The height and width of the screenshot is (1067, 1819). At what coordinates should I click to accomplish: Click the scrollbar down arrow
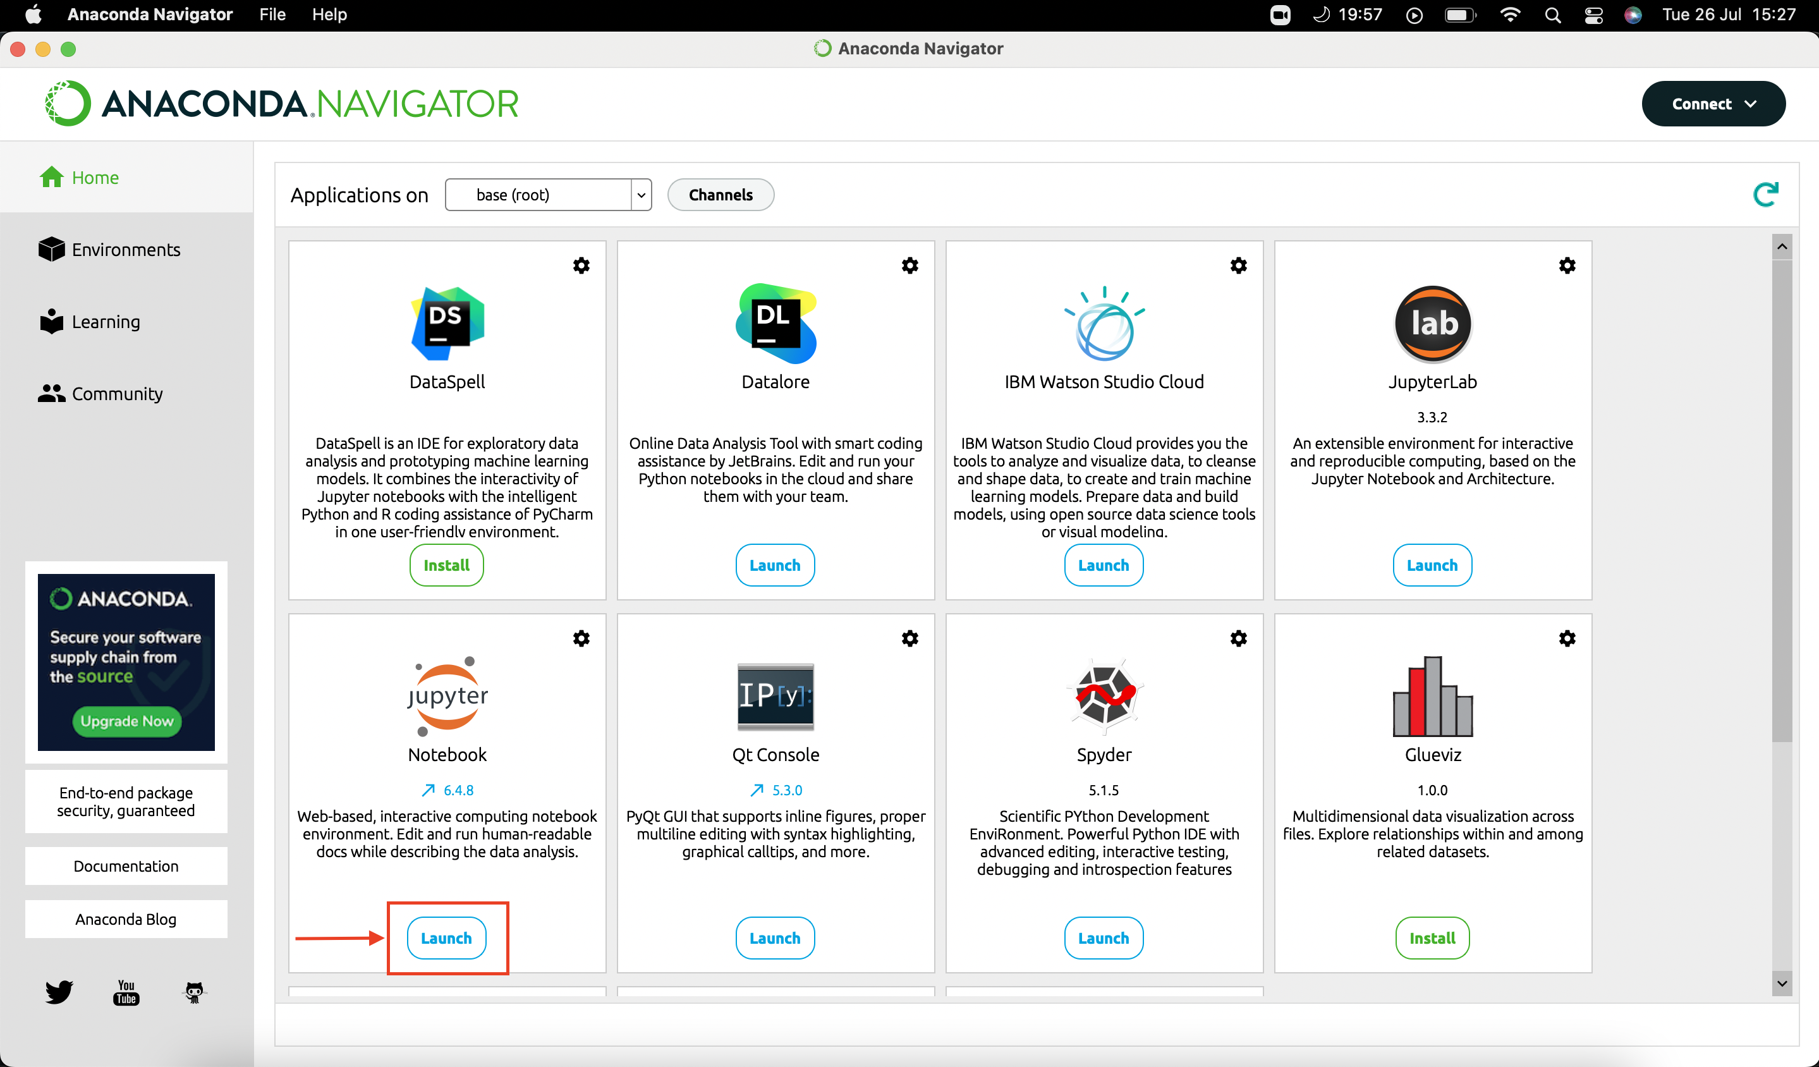click(x=1782, y=984)
